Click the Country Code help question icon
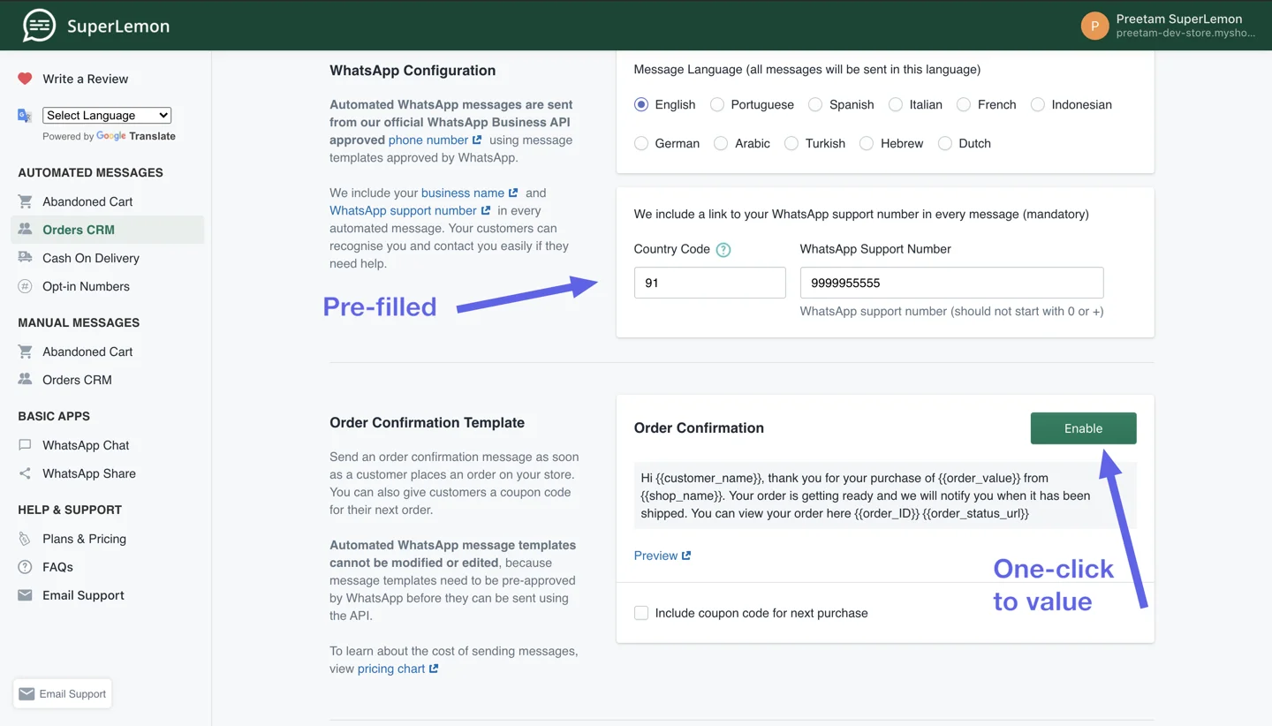Viewport: 1272px width, 726px height. pyautogui.click(x=723, y=250)
